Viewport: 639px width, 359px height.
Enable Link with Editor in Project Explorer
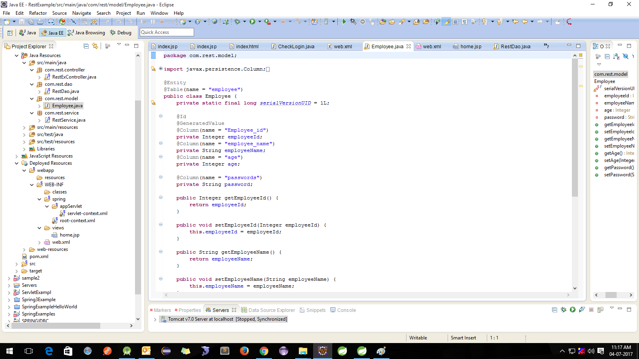coord(95,46)
